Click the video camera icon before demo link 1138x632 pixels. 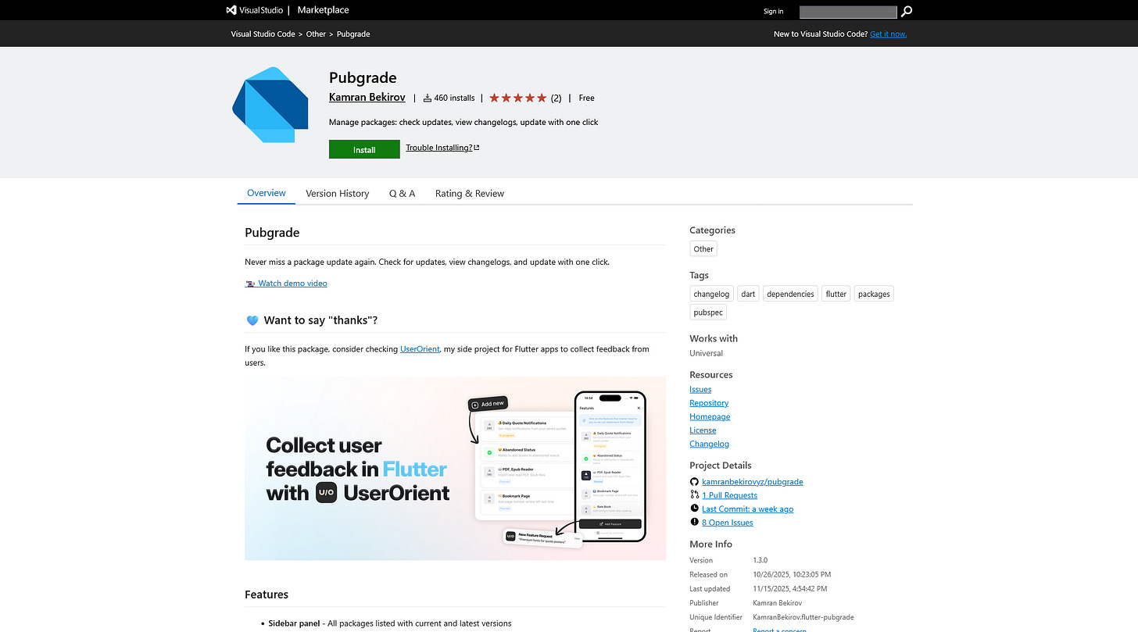pos(250,284)
